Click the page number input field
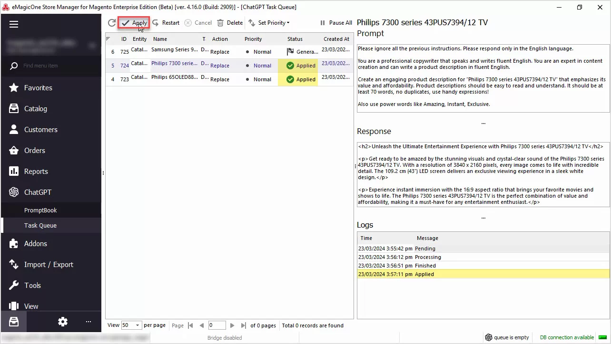 217,325
